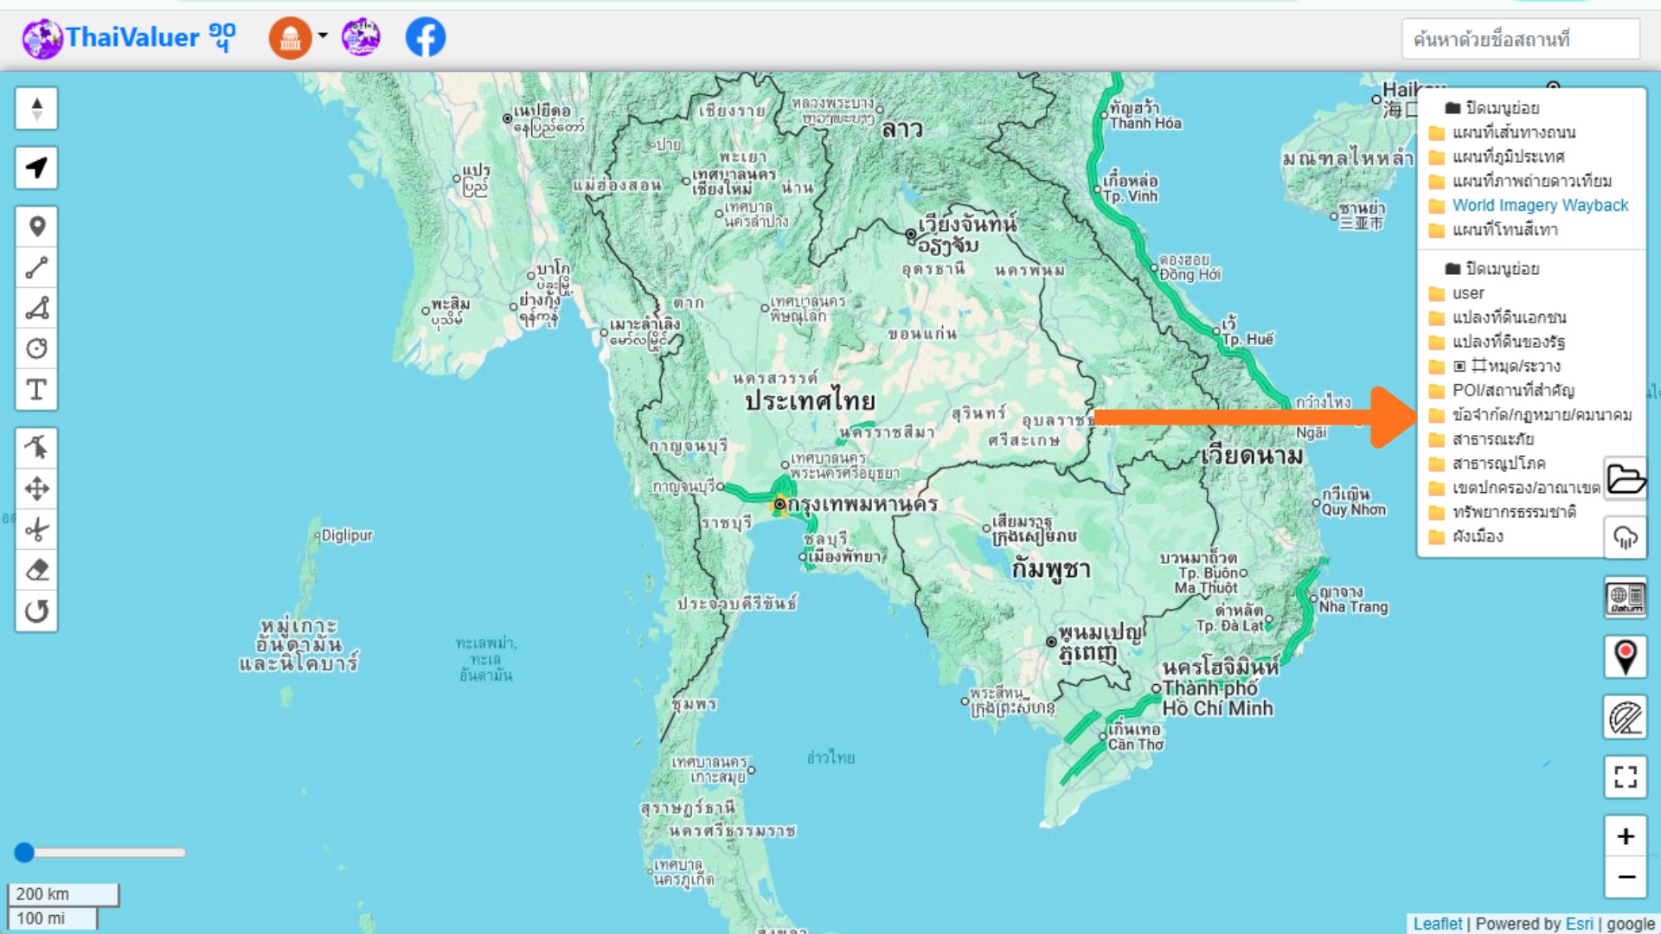The width and height of the screenshot is (1661, 934).
Task: Click the scissors cut tool
Action: 36,529
